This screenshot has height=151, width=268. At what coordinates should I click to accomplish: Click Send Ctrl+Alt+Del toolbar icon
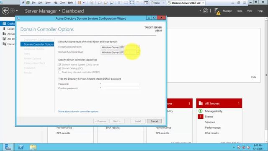tap(91, 3)
